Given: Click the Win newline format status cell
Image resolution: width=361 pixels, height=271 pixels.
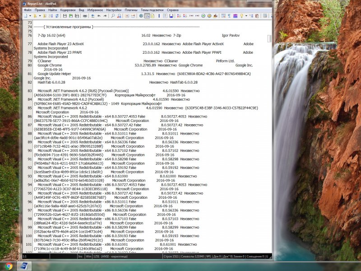Looking at the screenshot, I should click(x=88, y=256).
